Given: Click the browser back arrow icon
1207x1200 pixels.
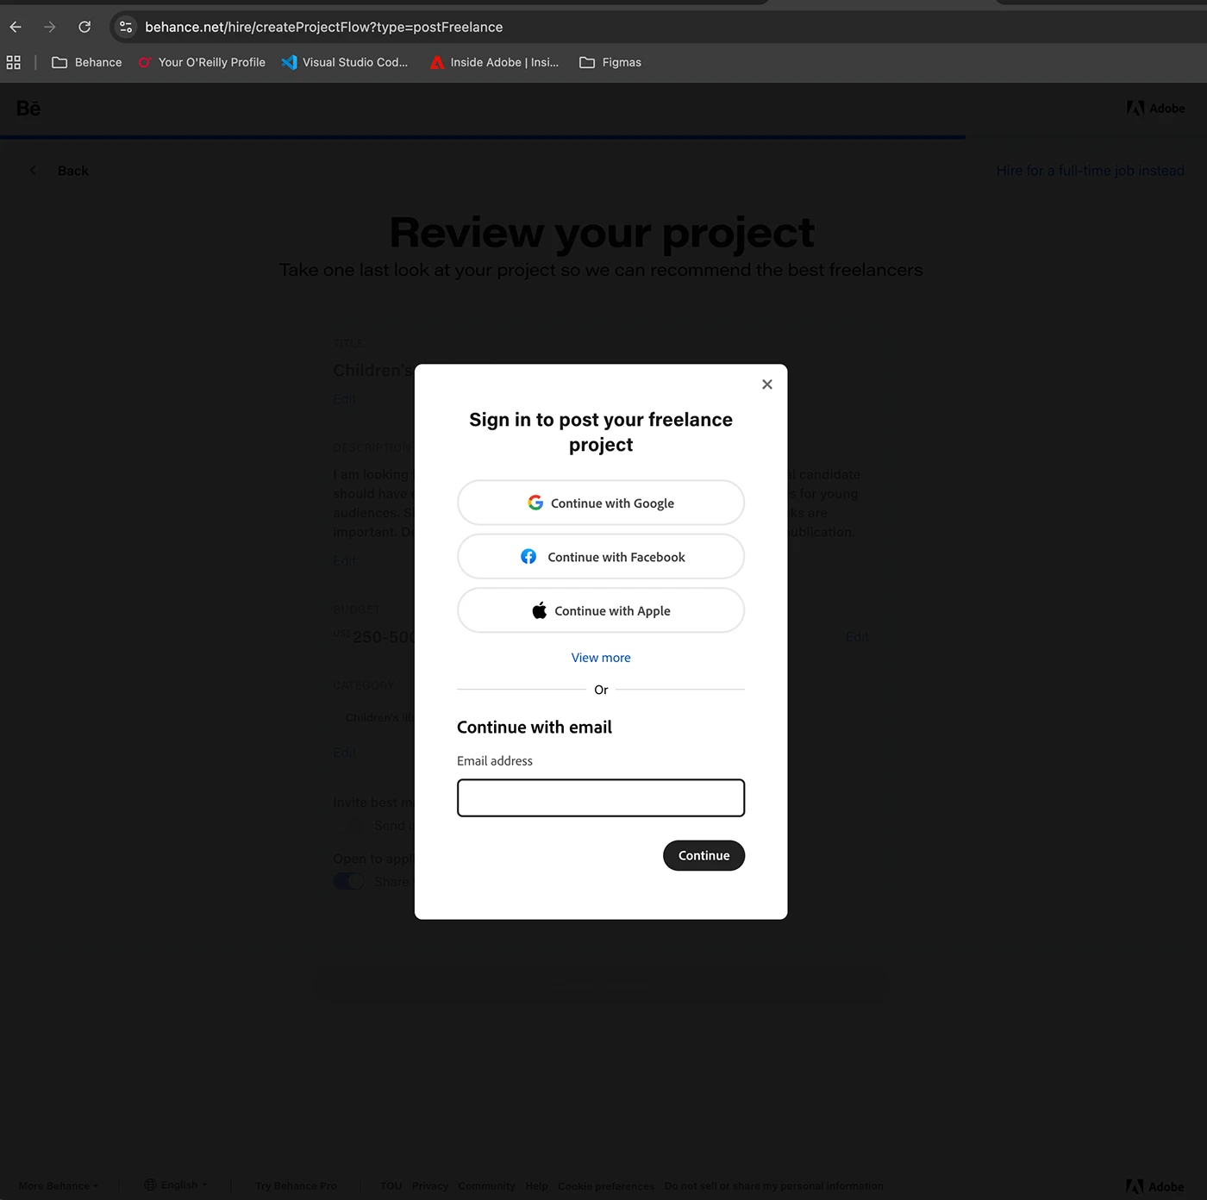Looking at the screenshot, I should coord(16,27).
